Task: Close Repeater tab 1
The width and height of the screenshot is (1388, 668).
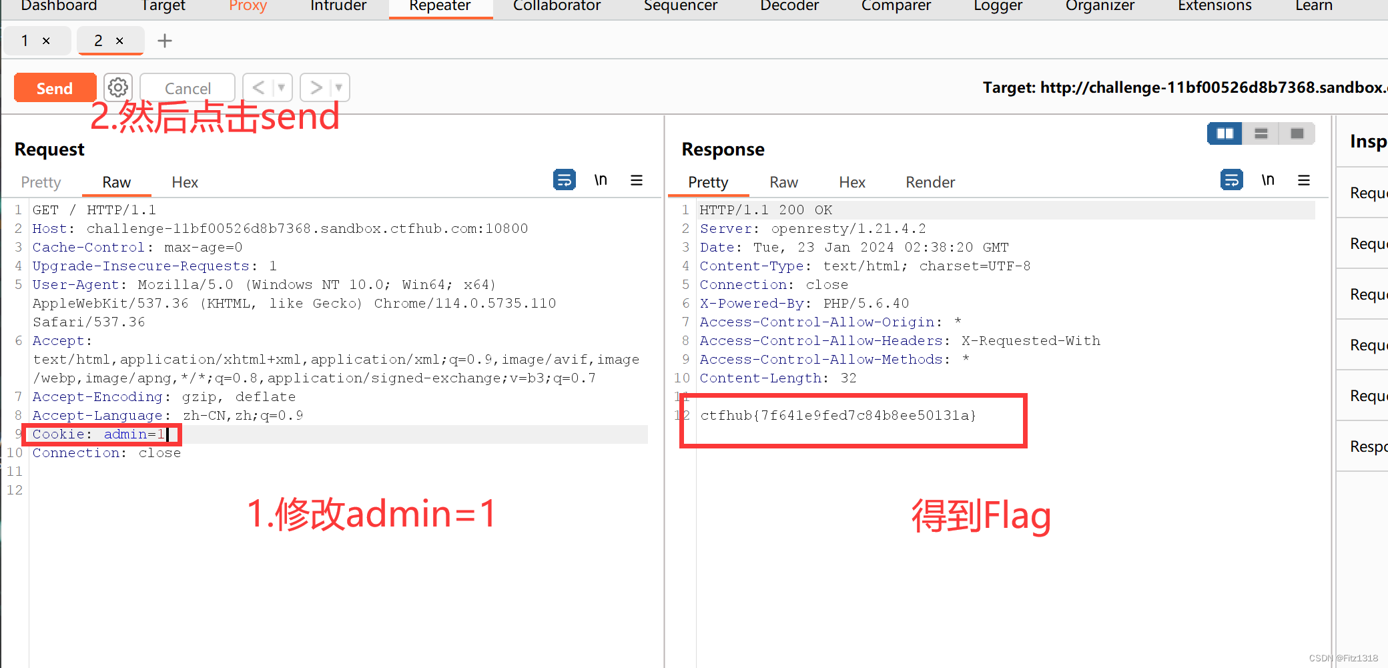Action: click(46, 41)
